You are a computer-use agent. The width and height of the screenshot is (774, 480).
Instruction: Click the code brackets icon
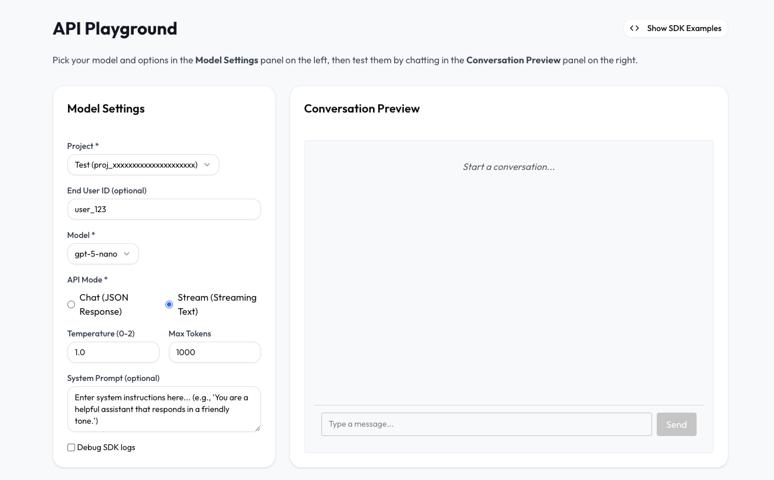[x=634, y=28]
